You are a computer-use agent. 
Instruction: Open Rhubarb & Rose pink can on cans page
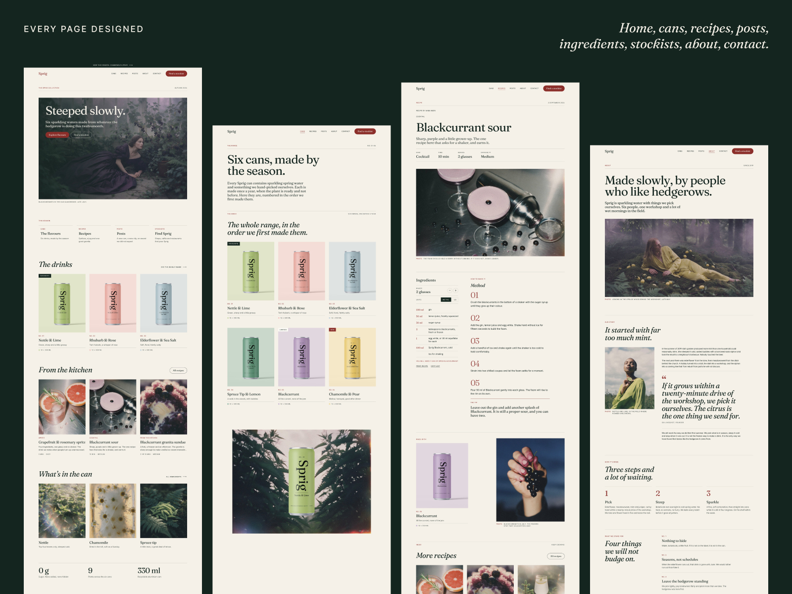point(301,280)
